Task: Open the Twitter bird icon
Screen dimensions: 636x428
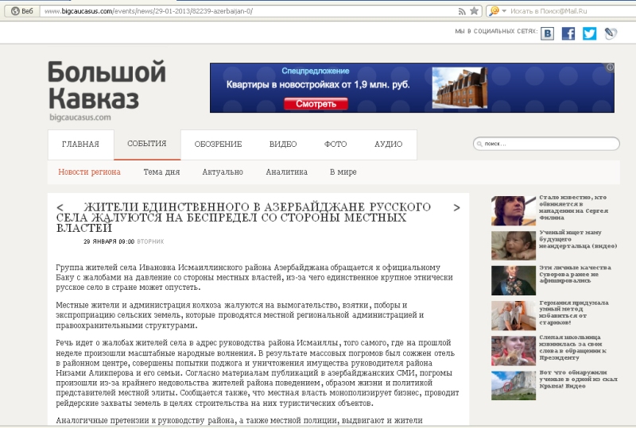Action: coord(589,33)
